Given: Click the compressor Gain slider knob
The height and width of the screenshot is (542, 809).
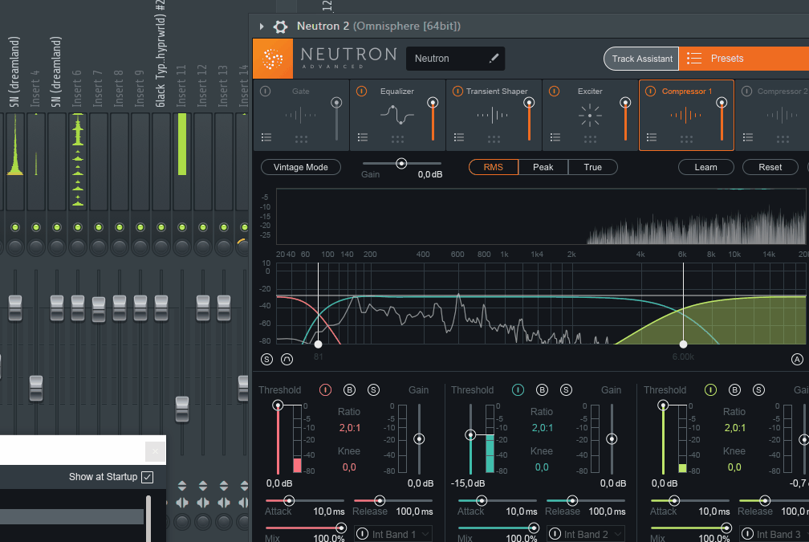Looking at the screenshot, I should (x=401, y=164).
